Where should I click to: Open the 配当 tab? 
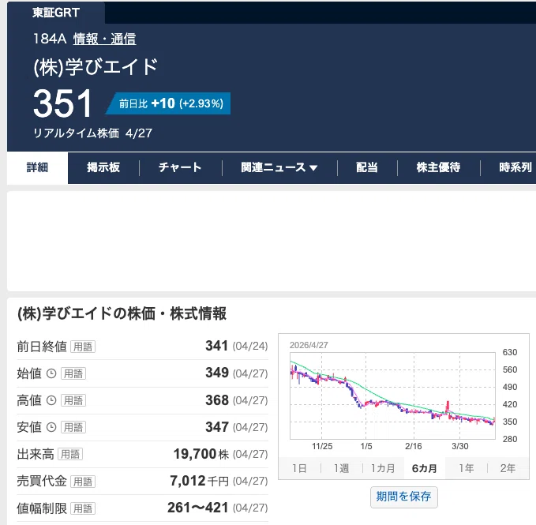tap(367, 167)
